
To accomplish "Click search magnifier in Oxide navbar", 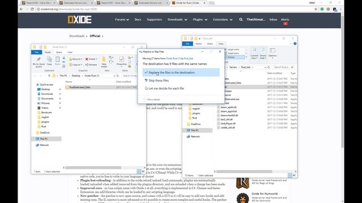I will pos(241,20).
